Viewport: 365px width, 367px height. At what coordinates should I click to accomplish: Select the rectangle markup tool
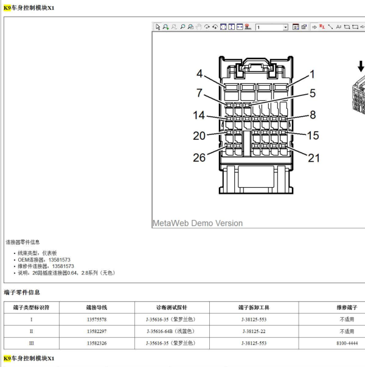[355, 27]
